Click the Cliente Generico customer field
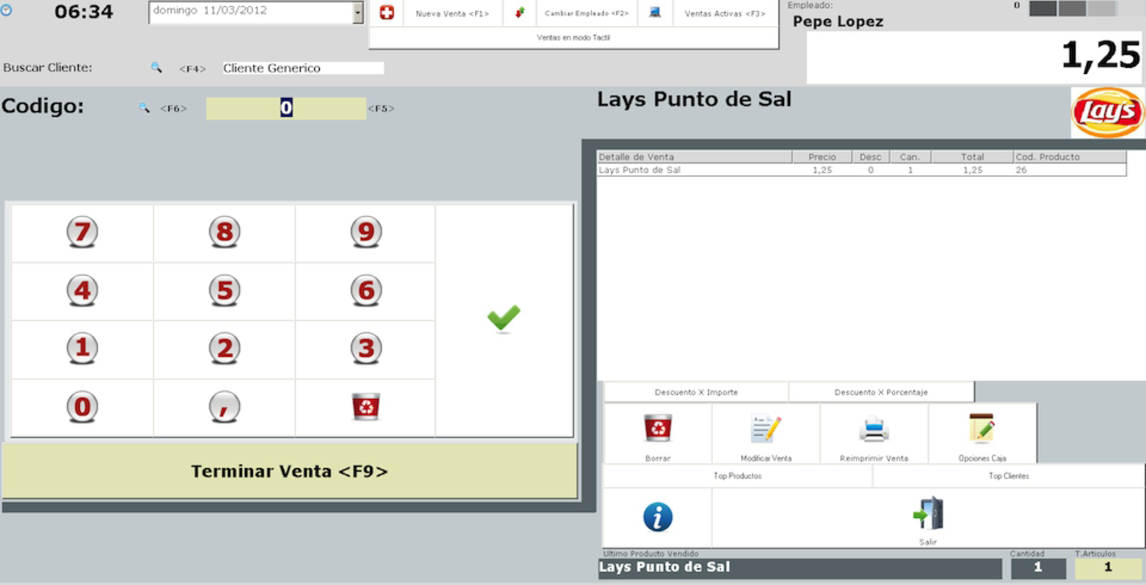 pyautogui.click(x=303, y=68)
